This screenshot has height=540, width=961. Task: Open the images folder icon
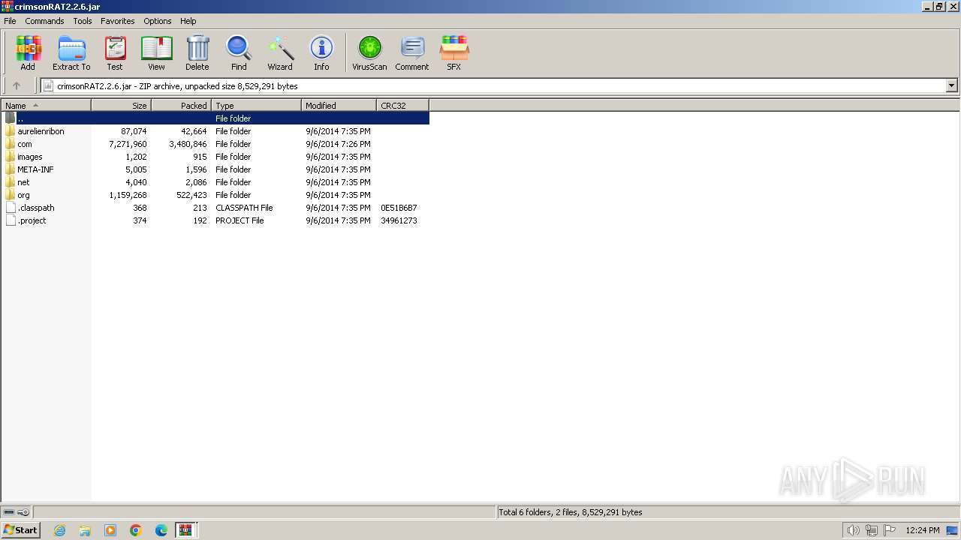click(10, 157)
